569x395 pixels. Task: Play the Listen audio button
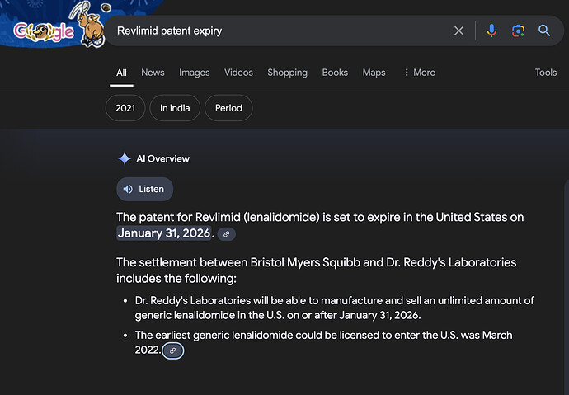point(144,189)
